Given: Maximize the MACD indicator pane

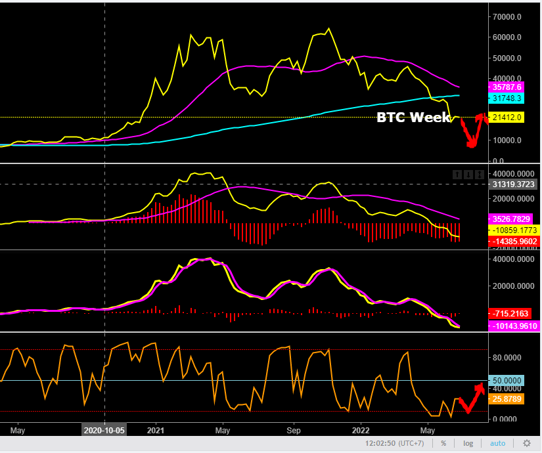Looking at the screenshot, I should 479,175.
